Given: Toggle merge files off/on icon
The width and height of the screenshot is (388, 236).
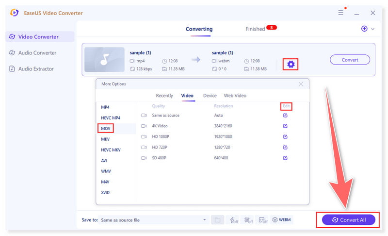Looking at the screenshot, I should click(262, 220).
